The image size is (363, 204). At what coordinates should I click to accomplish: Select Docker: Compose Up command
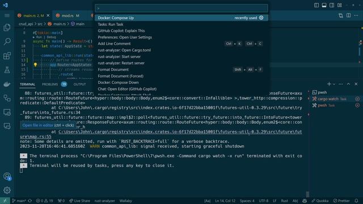181,18
